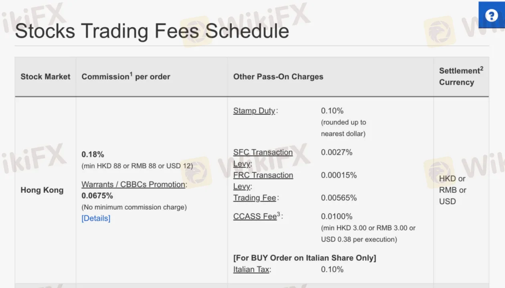The height and width of the screenshot is (288, 505).
Task: Click the HKD or RMB or USD cell
Action: (x=452, y=190)
